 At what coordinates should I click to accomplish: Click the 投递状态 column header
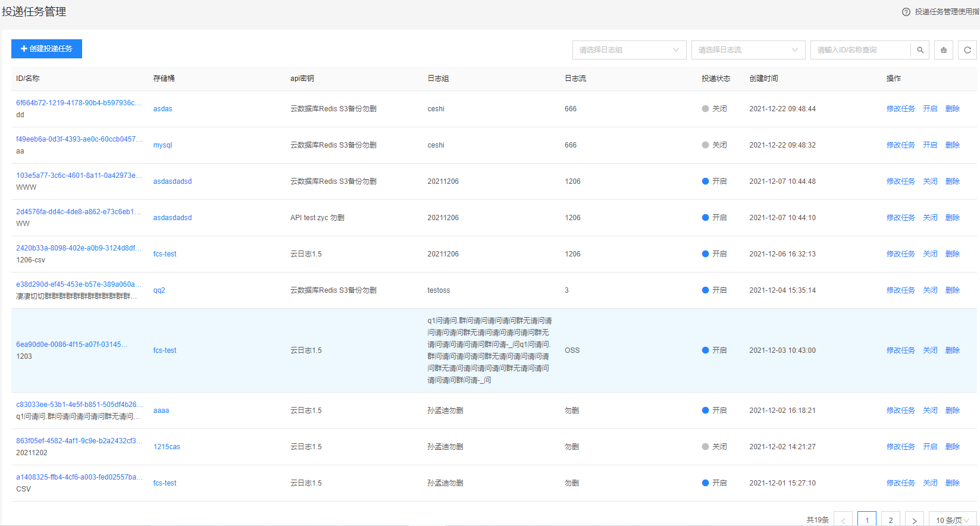[x=716, y=79]
